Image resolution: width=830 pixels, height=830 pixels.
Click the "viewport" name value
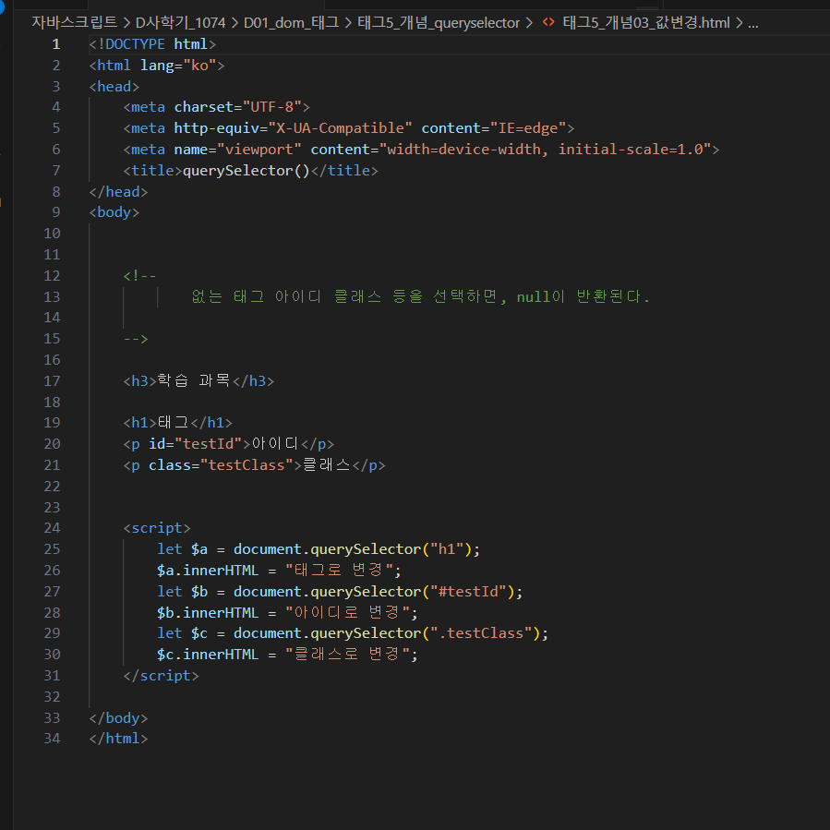(x=259, y=150)
